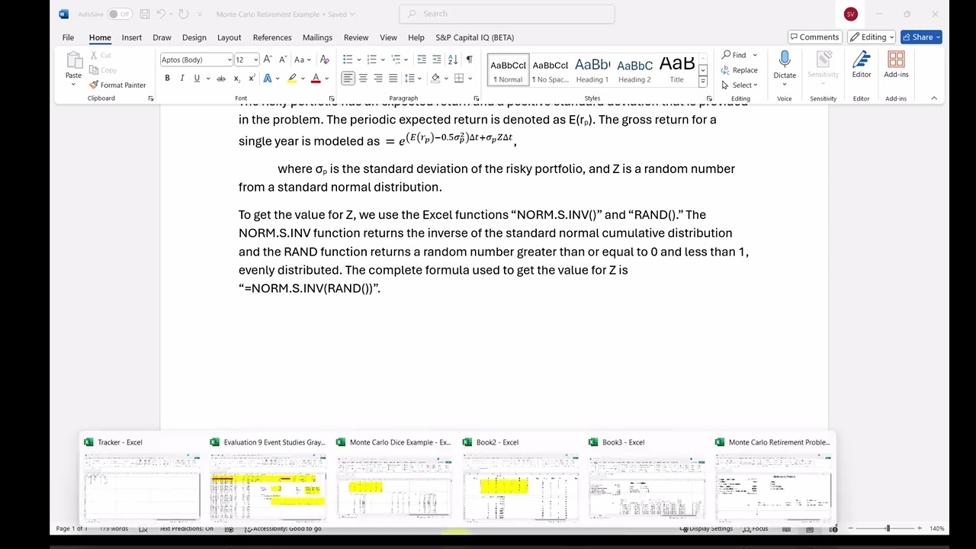Open the Font dialog launcher
The height and width of the screenshot is (549, 976).
coord(331,98)
